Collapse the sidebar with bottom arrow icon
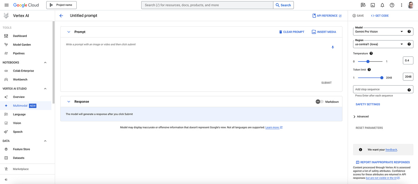Screen dimensions: 418x184 coord(6,180)
